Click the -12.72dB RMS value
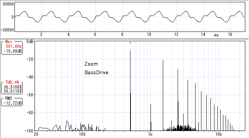Screen dimensions: 249x138 coord(13,103)
